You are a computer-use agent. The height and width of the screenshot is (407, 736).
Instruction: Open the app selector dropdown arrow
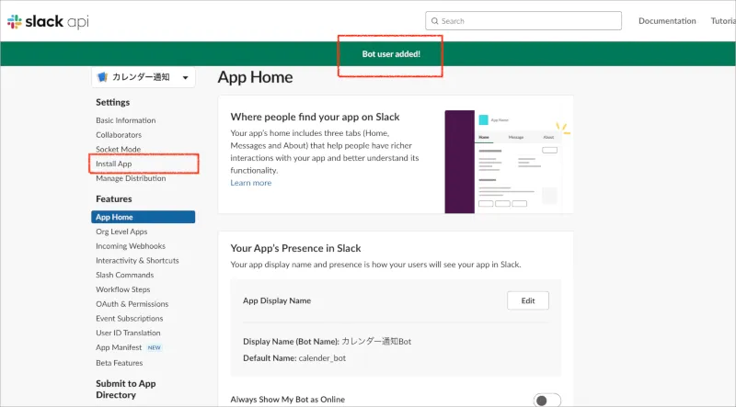(186, 77)
